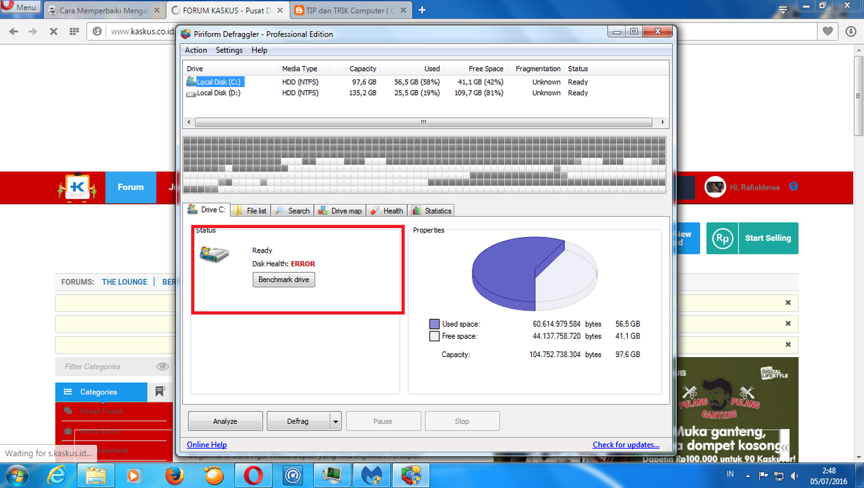Click the Local Disk (C:) drive icon

[191, 82]
